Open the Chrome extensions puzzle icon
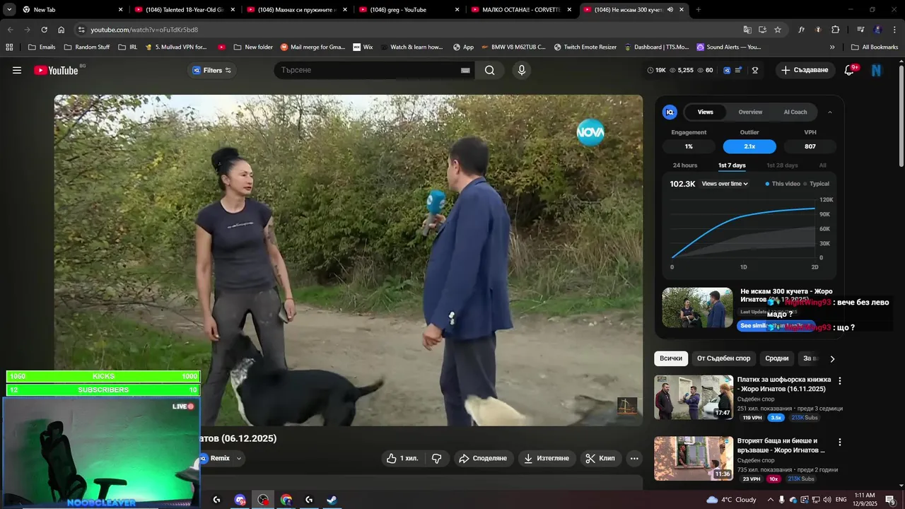 (835, 30)
